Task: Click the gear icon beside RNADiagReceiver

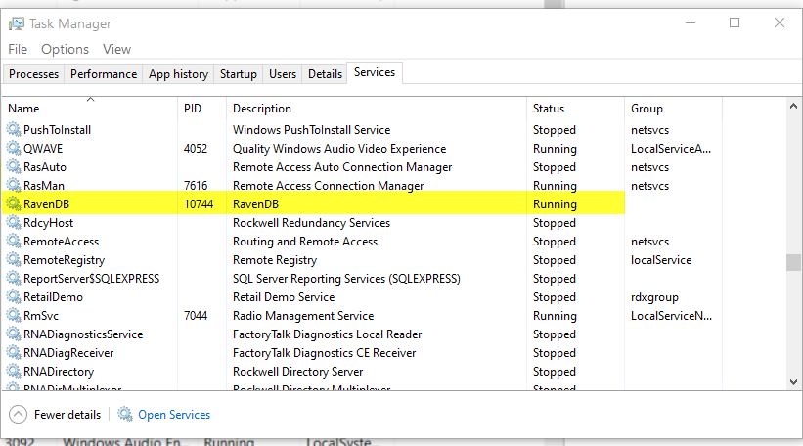Action: click(14, 352)
